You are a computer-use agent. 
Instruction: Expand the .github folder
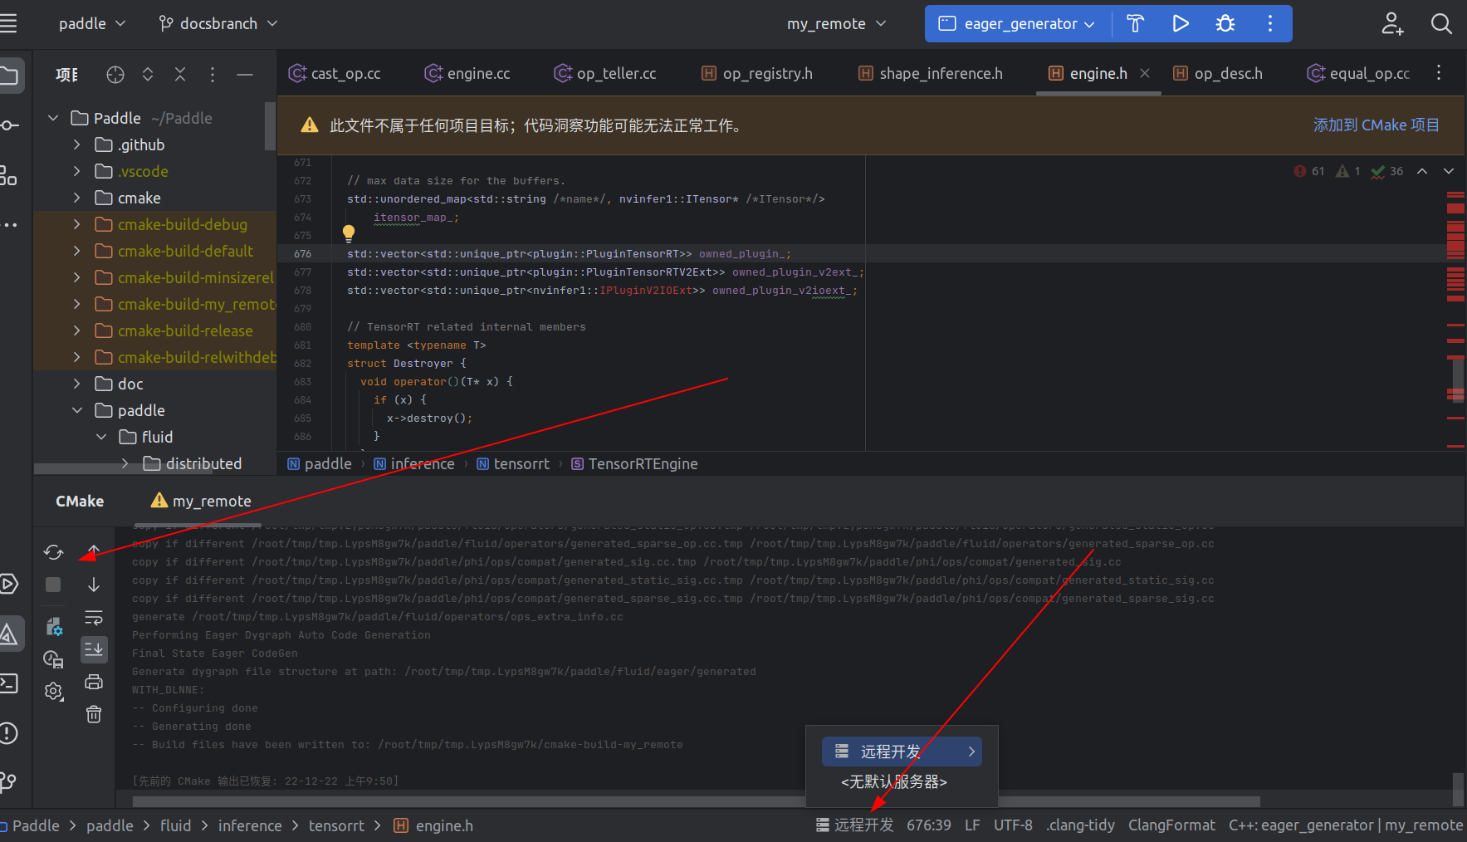click(x=76, y=144)
